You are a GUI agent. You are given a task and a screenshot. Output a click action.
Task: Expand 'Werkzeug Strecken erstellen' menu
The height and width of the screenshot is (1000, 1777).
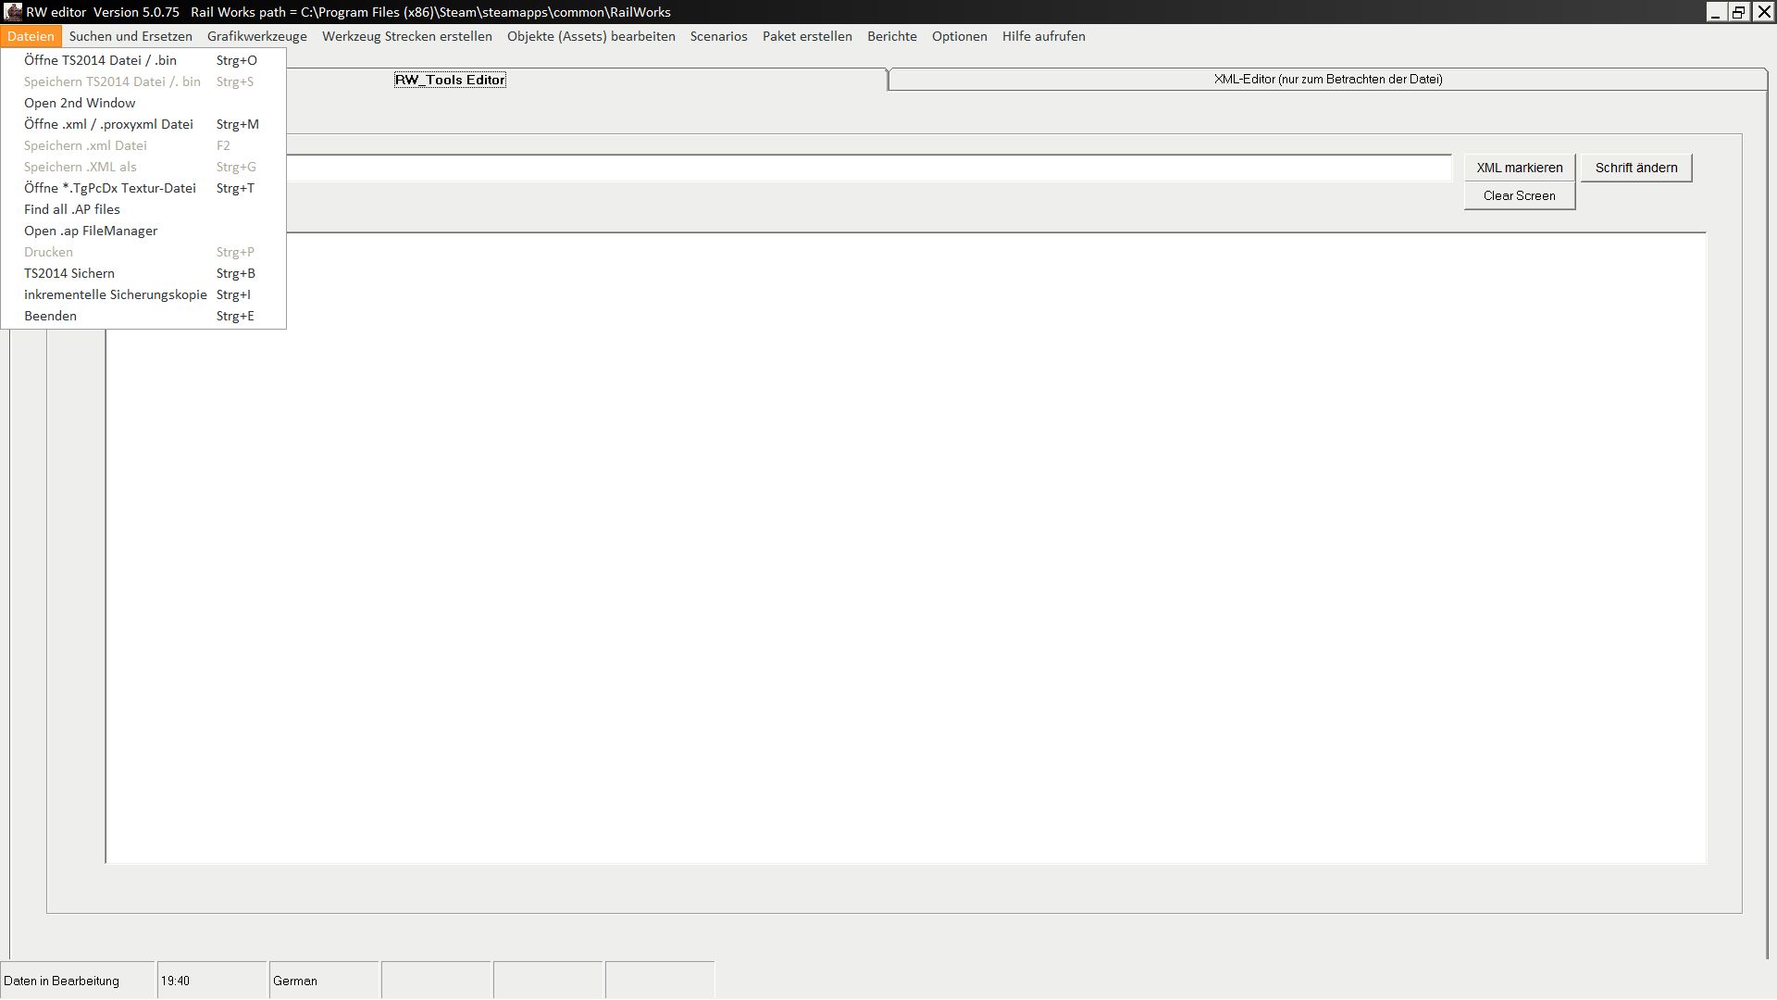click(407, 36)
